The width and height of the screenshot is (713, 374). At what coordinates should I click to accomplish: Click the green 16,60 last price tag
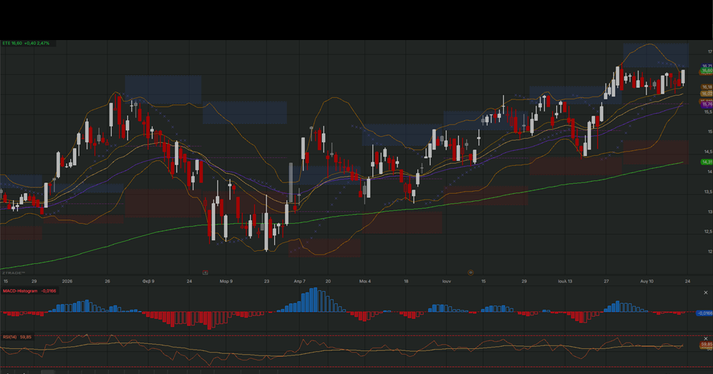pos(707,70)
